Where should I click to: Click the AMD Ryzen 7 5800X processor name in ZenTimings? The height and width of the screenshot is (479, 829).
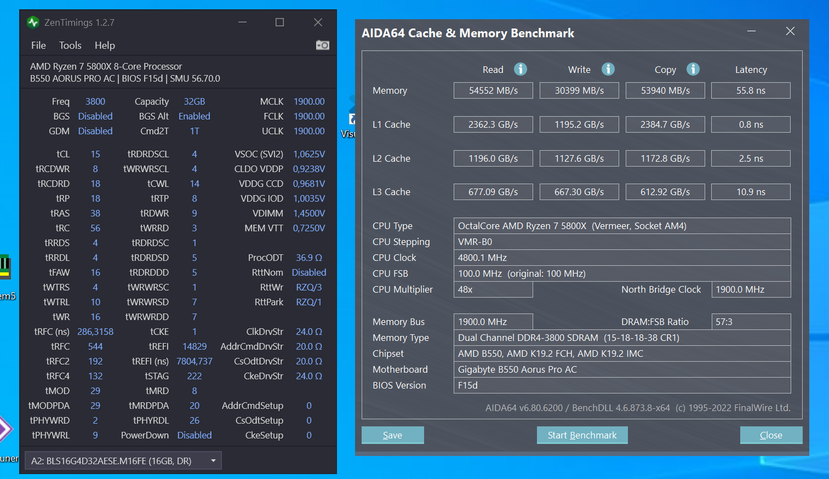pyautogui.click(x=106, y=66)
